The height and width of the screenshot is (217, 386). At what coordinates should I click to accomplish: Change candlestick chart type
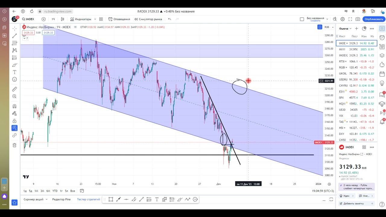coord(62,19)
